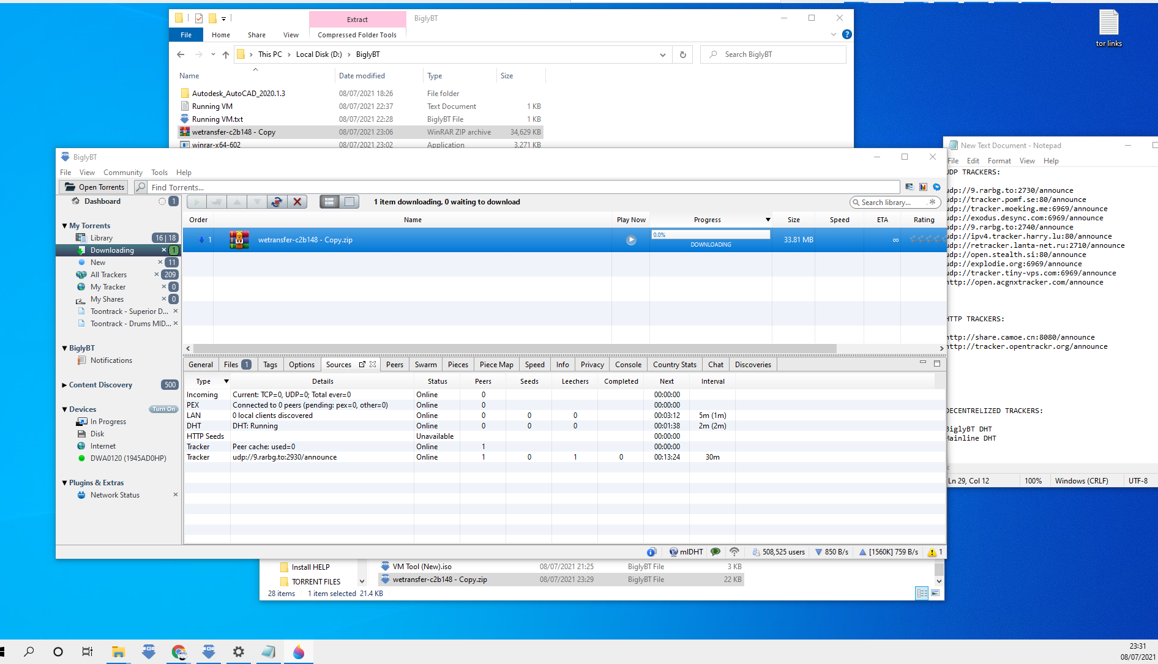Image resolution: width=1158 pixels, height=664 pixels.
Task: Expand the Content Discovery section
Action: click(x=64, y=385)
